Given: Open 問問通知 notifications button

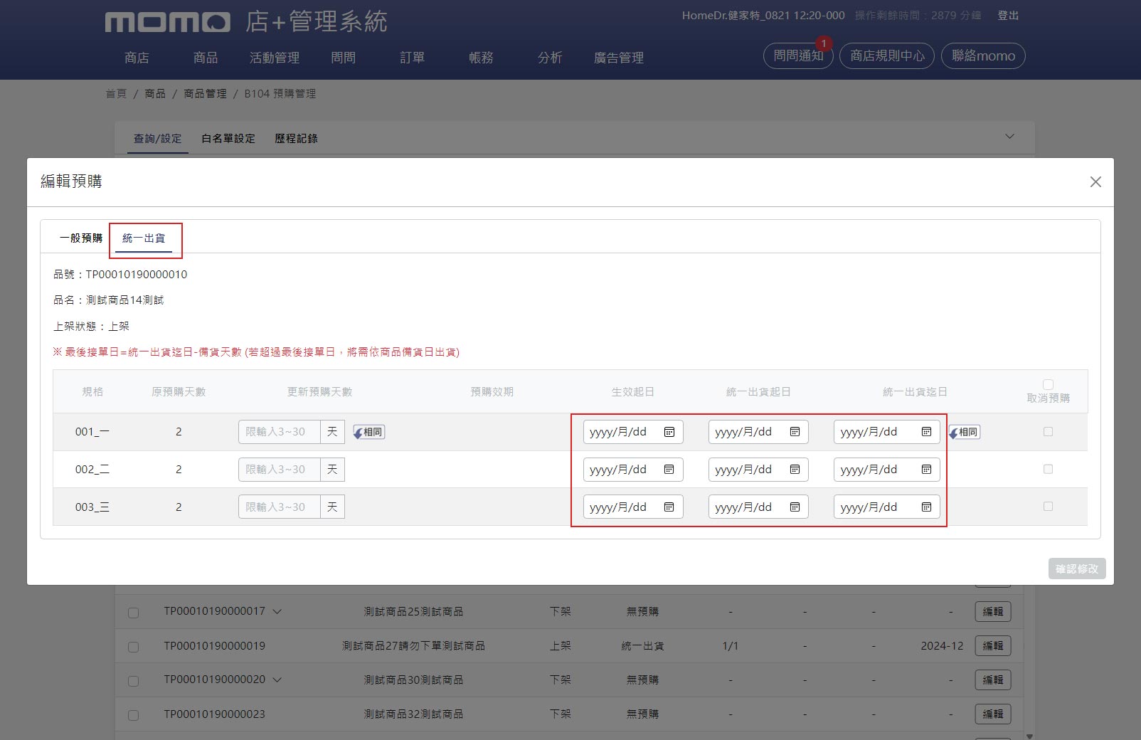Looking at the screenshot, I should tap(797, 56).
